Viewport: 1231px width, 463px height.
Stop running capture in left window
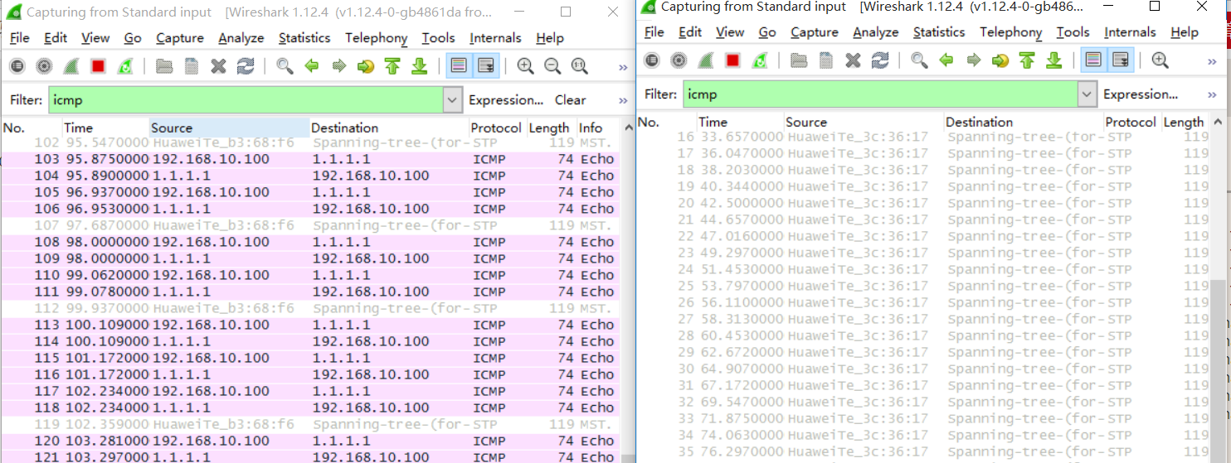98,66
